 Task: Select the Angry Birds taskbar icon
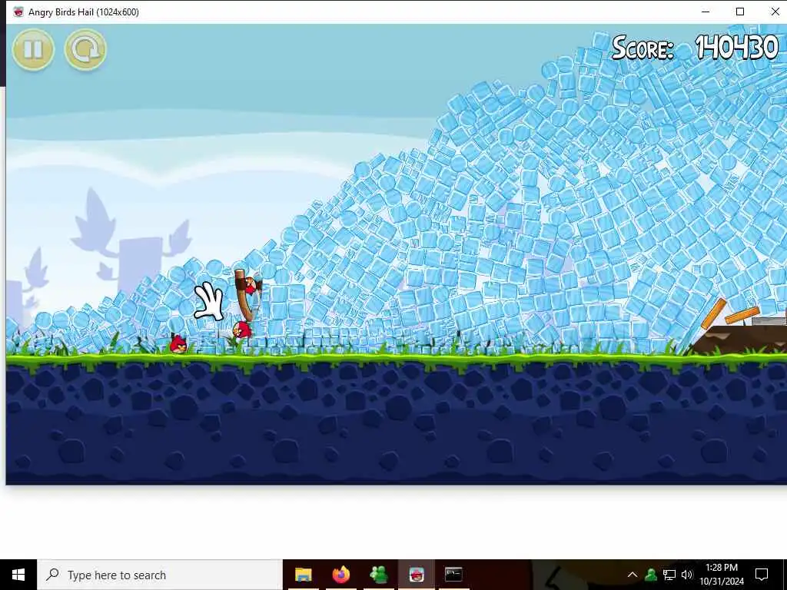pos(416,575)
